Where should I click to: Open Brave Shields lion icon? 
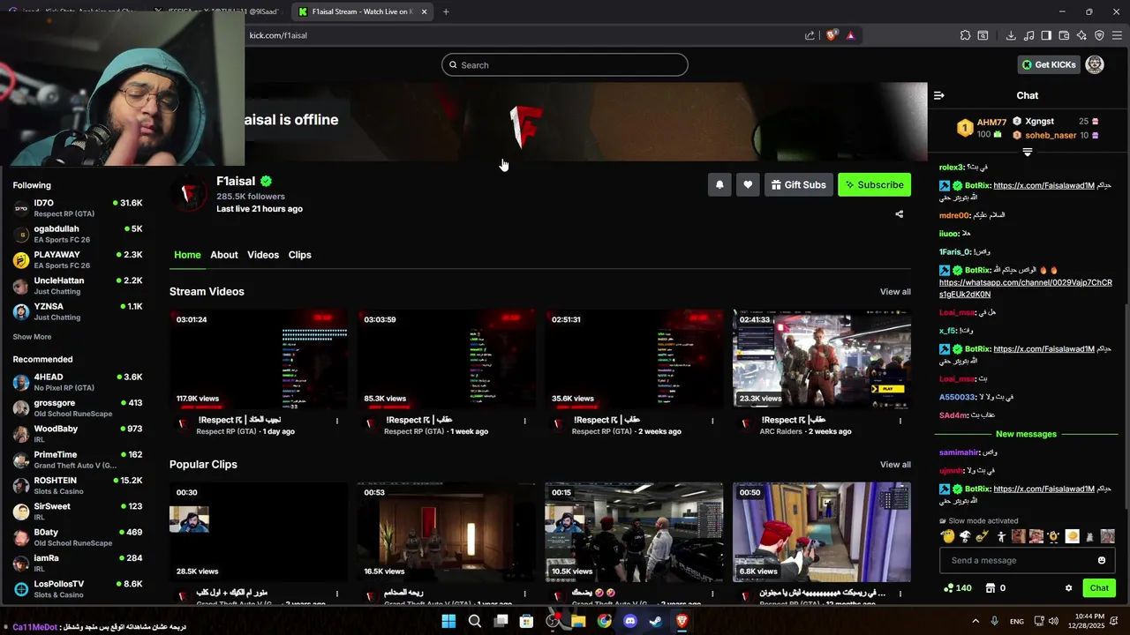(x=831, y=35)
